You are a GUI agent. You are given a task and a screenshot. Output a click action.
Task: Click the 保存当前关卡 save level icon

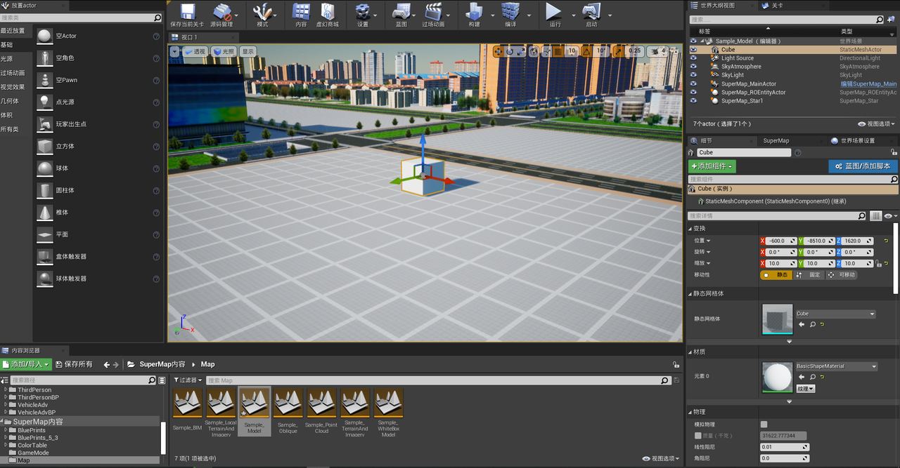[187, 12]
